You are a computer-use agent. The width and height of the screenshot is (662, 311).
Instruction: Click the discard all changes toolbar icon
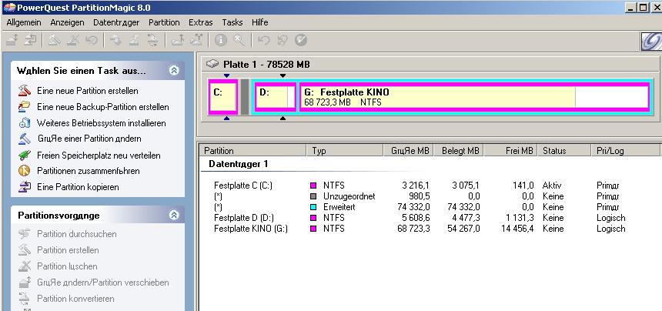pyautogui.click(x=282, y=40)
